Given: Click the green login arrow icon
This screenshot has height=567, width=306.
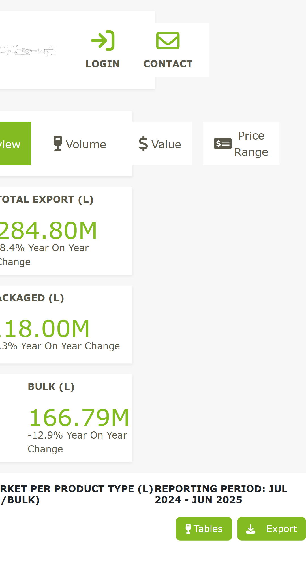Looking at the screenshot, I should [x=103, y=41].
